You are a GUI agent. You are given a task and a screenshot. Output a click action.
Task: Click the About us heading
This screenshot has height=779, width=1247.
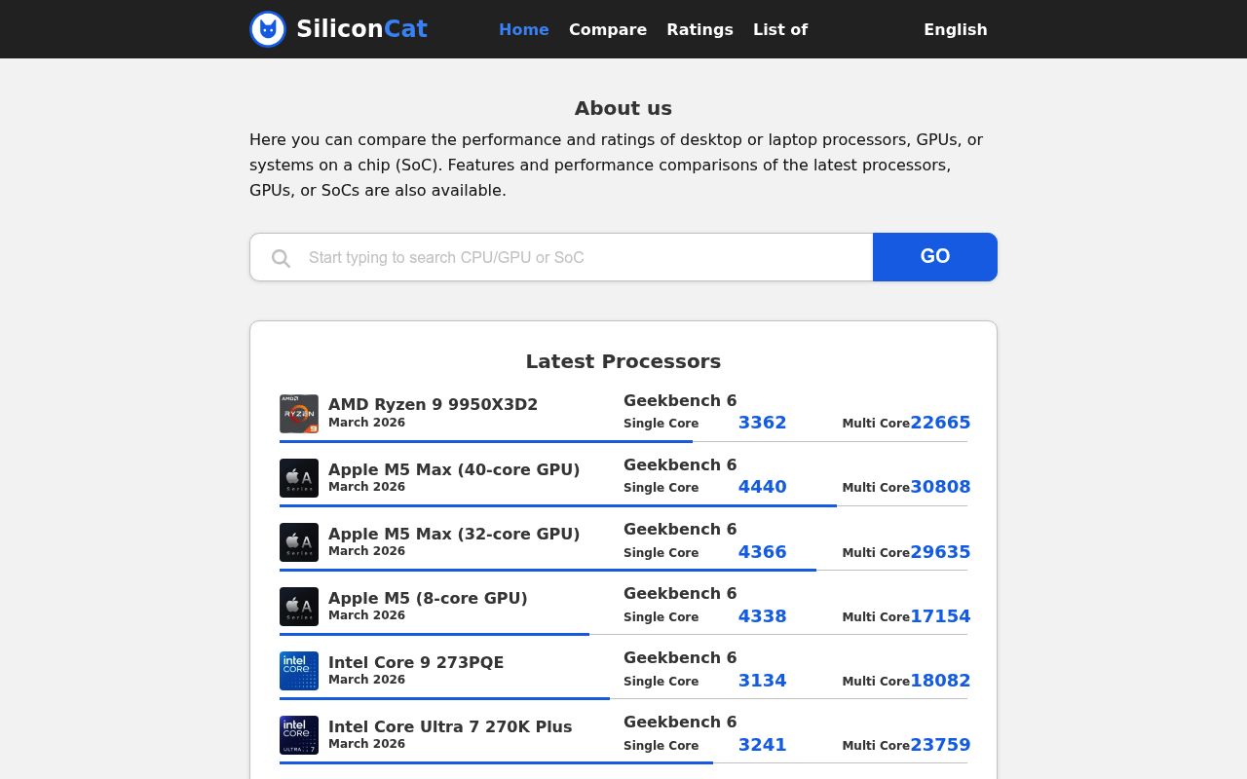(x=623, y=108)
